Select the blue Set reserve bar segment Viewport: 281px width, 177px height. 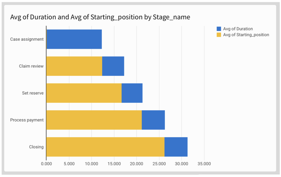pos(132,93)
